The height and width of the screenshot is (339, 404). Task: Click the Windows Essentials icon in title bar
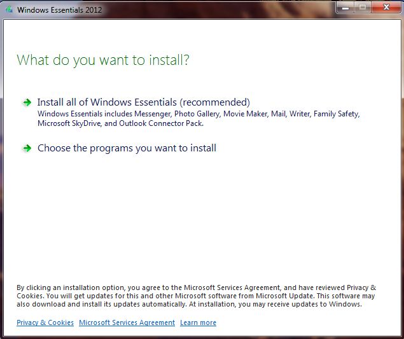9,10
